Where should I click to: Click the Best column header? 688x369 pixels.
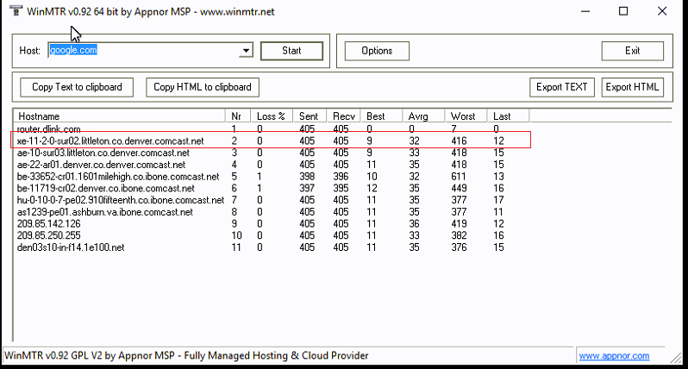(381, 116)
